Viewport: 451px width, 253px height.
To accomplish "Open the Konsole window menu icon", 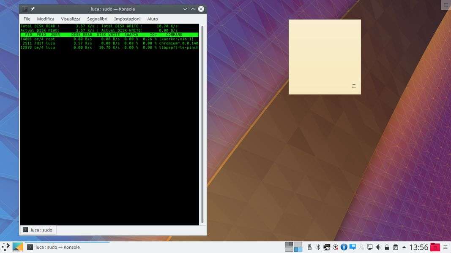I will 25,9.
